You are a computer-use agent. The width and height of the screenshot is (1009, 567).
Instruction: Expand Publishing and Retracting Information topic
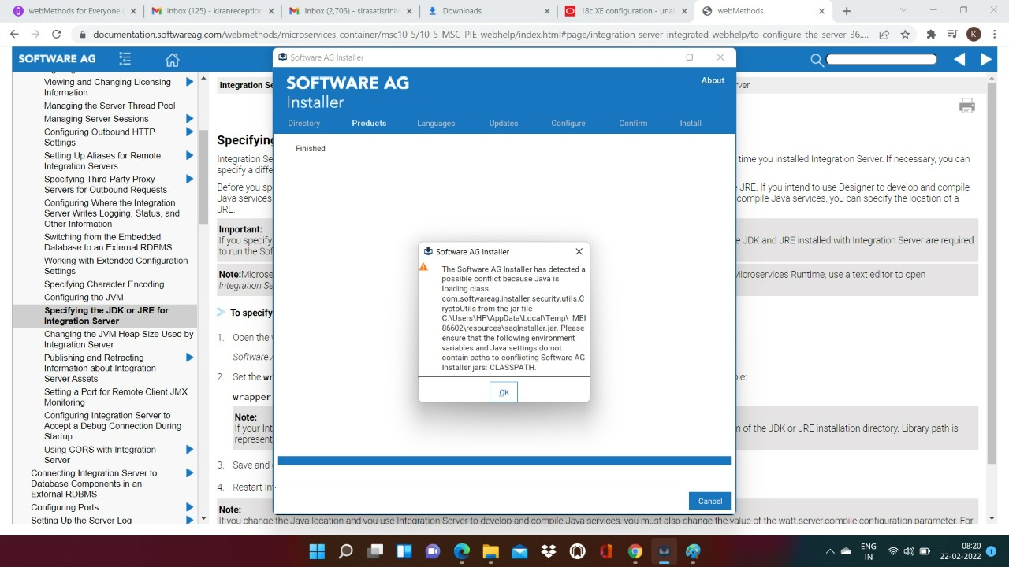189,358
